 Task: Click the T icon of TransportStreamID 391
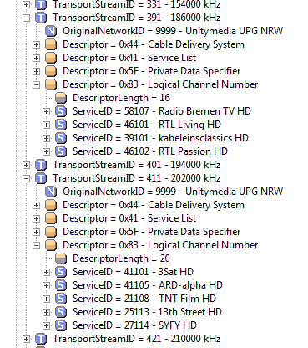click(x=41, y=18)
